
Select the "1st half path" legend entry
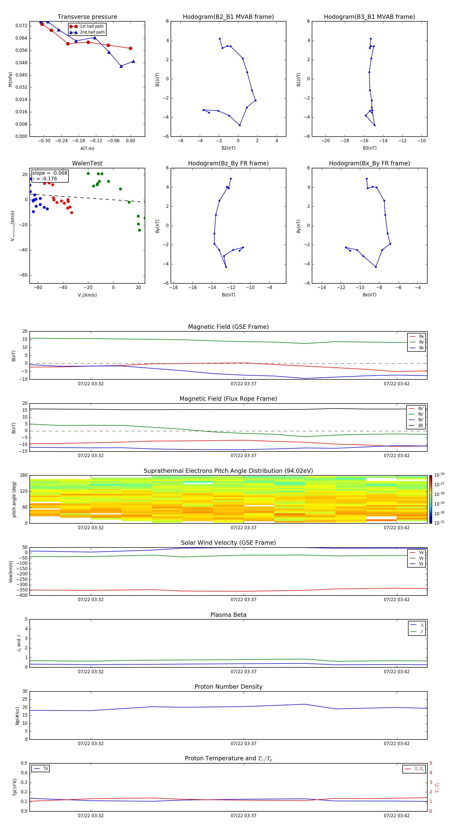click(87, 26)
